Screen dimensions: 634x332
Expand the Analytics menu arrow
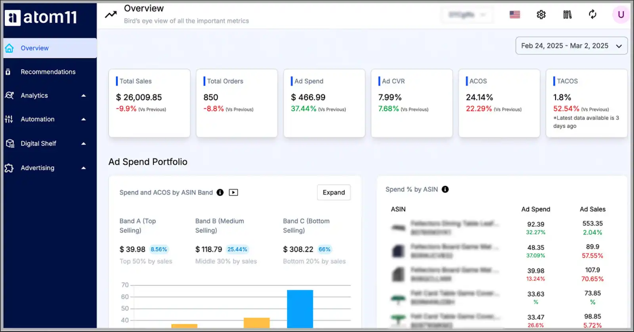[x=84, y=95]
